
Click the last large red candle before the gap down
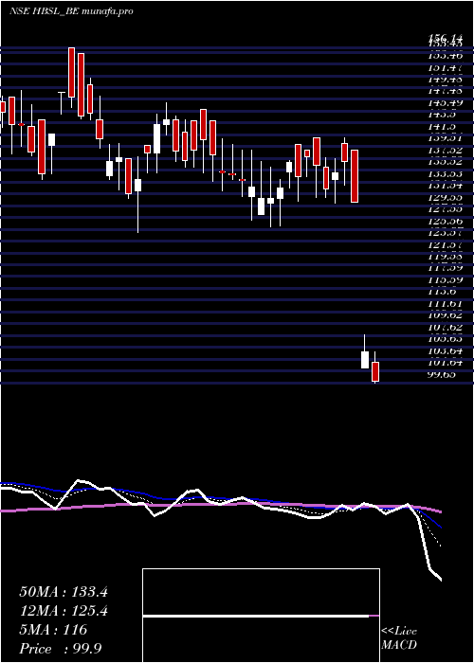tap(355, 176)
